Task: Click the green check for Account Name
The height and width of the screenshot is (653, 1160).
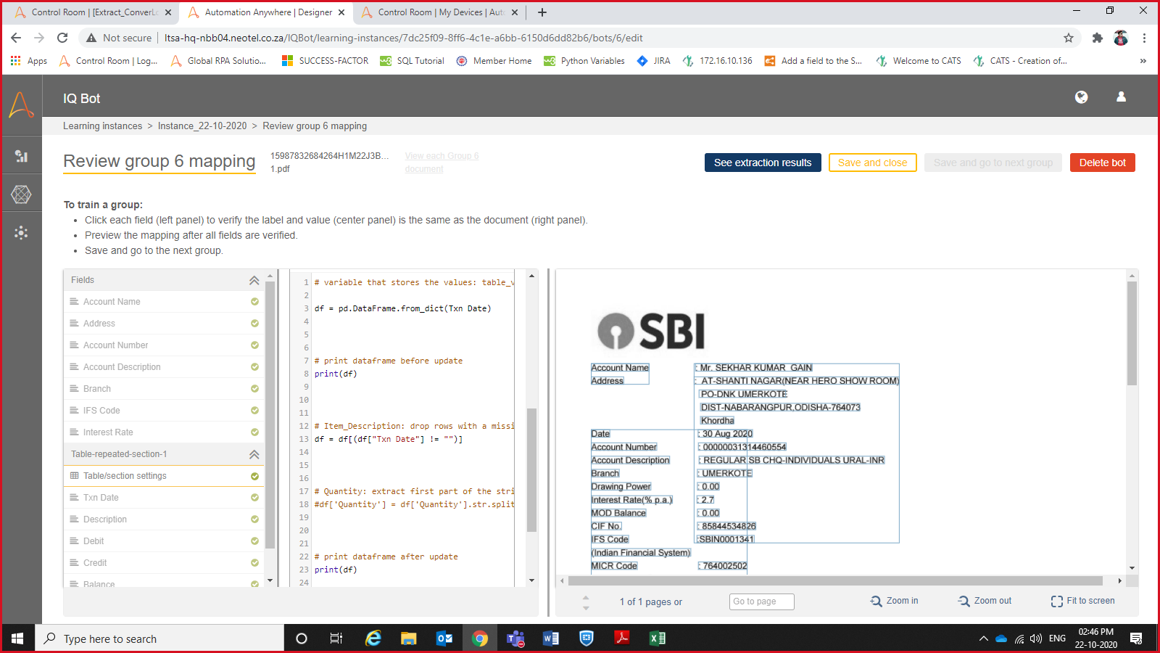Action: 254,302
